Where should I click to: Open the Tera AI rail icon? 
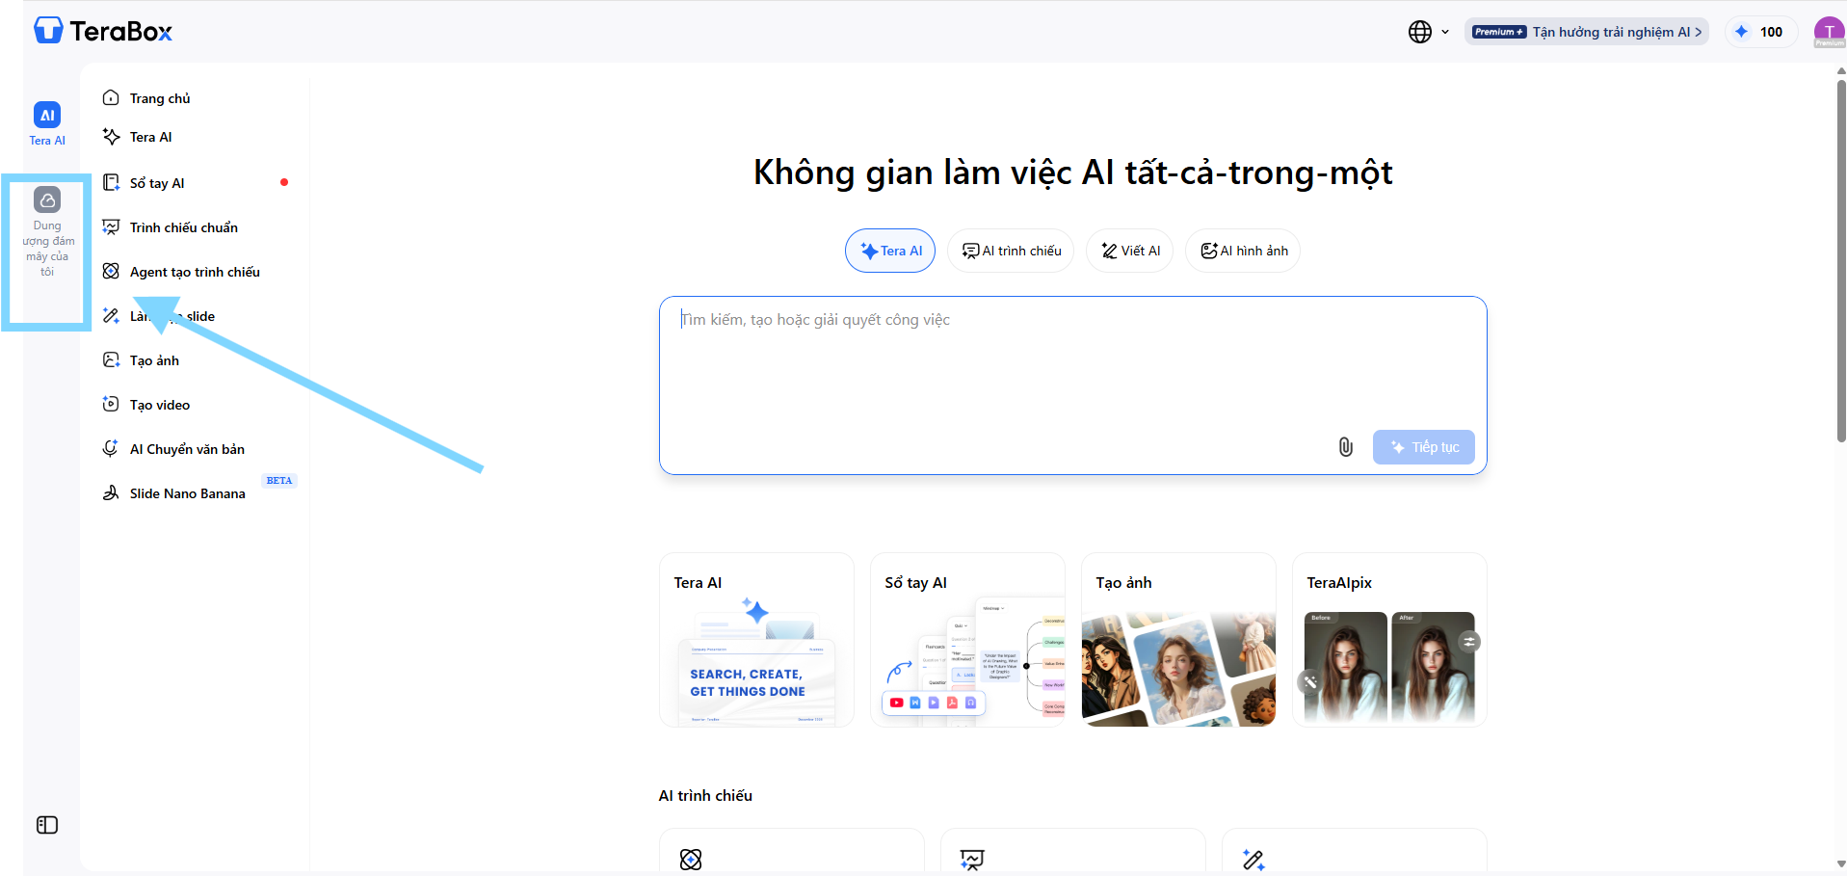(x=47, y=115)
